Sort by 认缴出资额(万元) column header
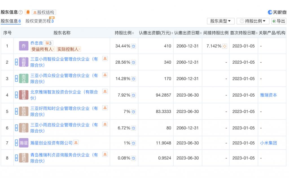 [155, 33]
